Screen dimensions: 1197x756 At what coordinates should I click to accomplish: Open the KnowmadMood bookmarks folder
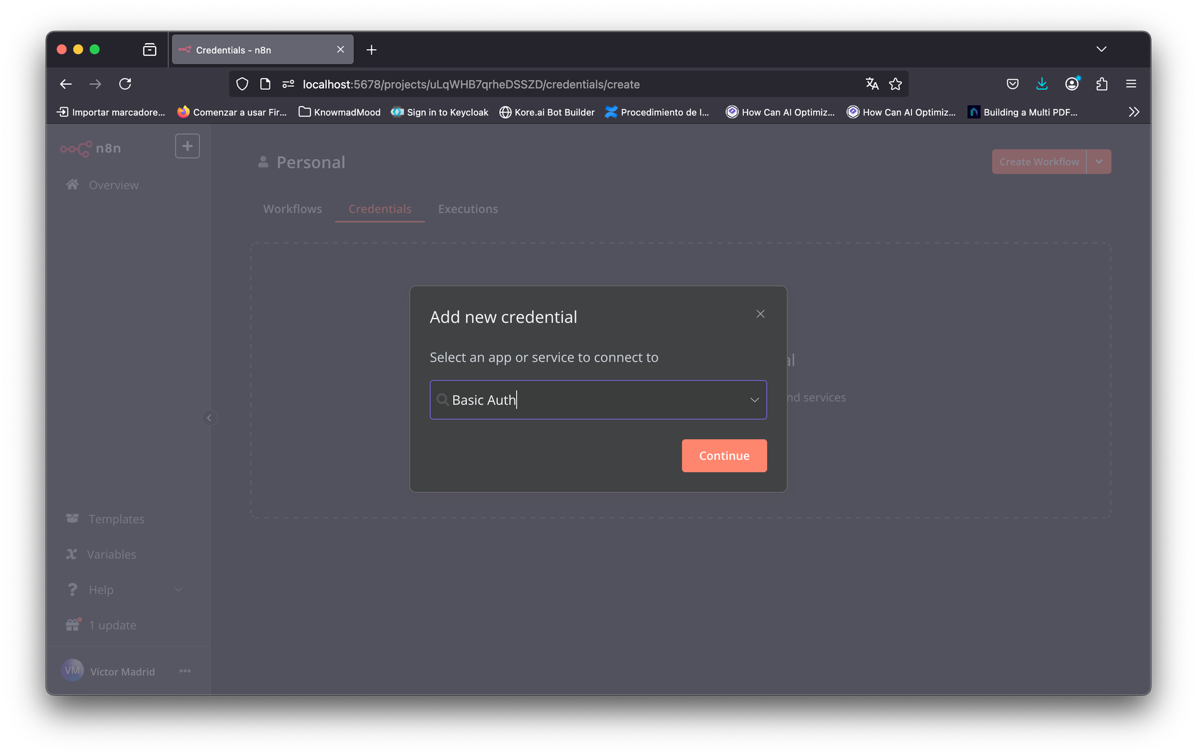(339, 112)
